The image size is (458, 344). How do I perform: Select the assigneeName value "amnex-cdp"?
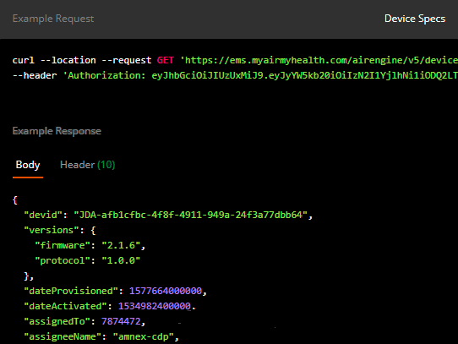pyautogui.click(x=143, y=336)
